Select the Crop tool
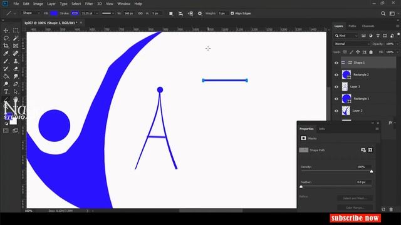Image resolution: width=401 pixels, height=225 pixels. point(6,46)
